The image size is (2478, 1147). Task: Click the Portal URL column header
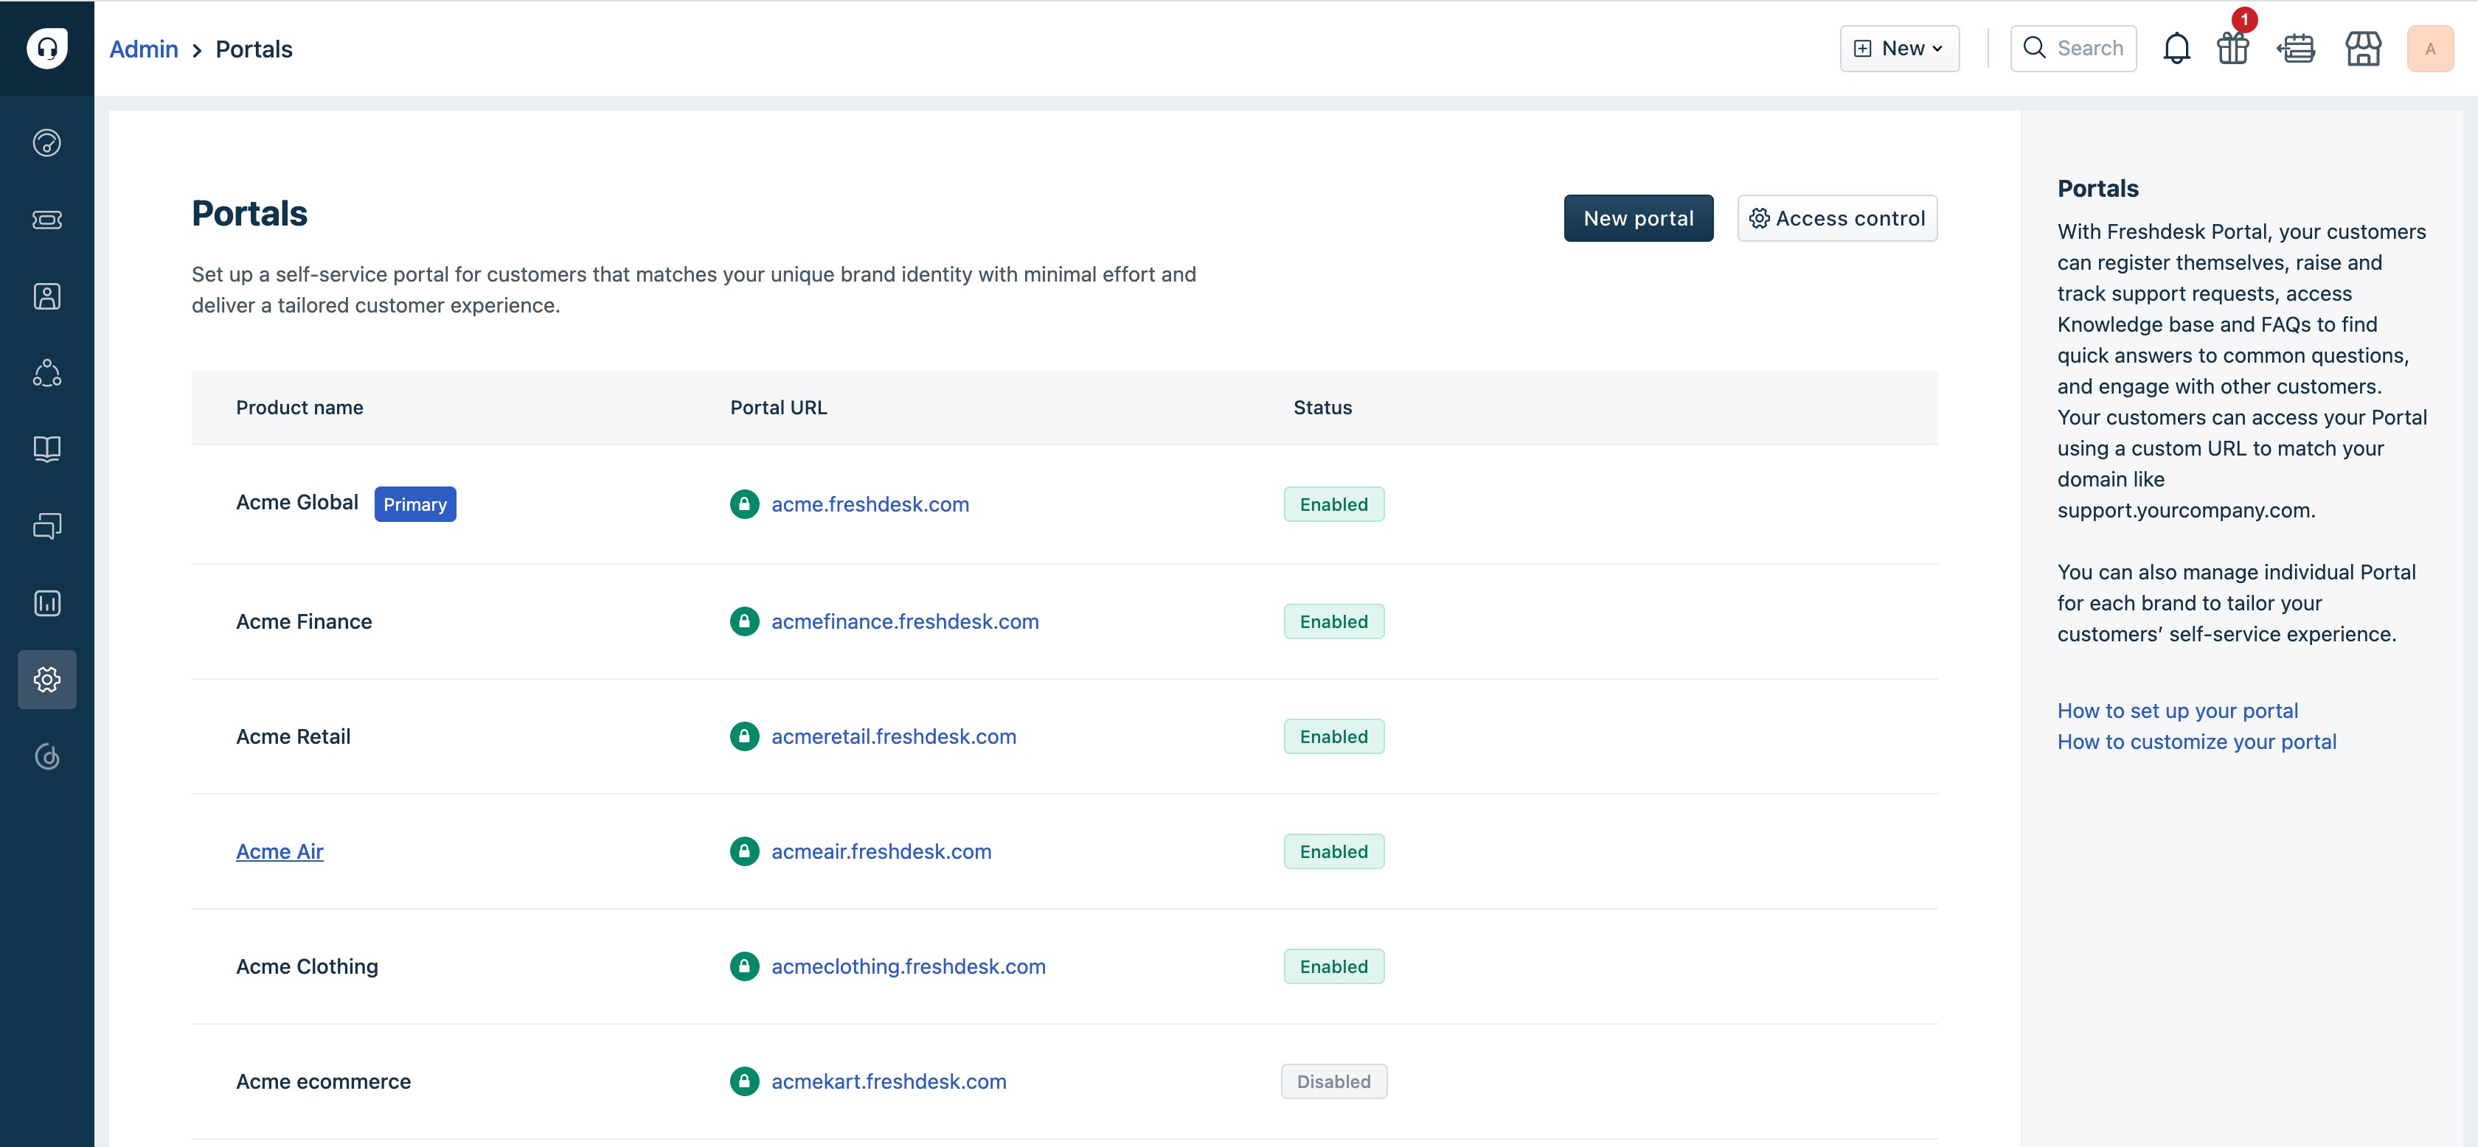point(778,408)
